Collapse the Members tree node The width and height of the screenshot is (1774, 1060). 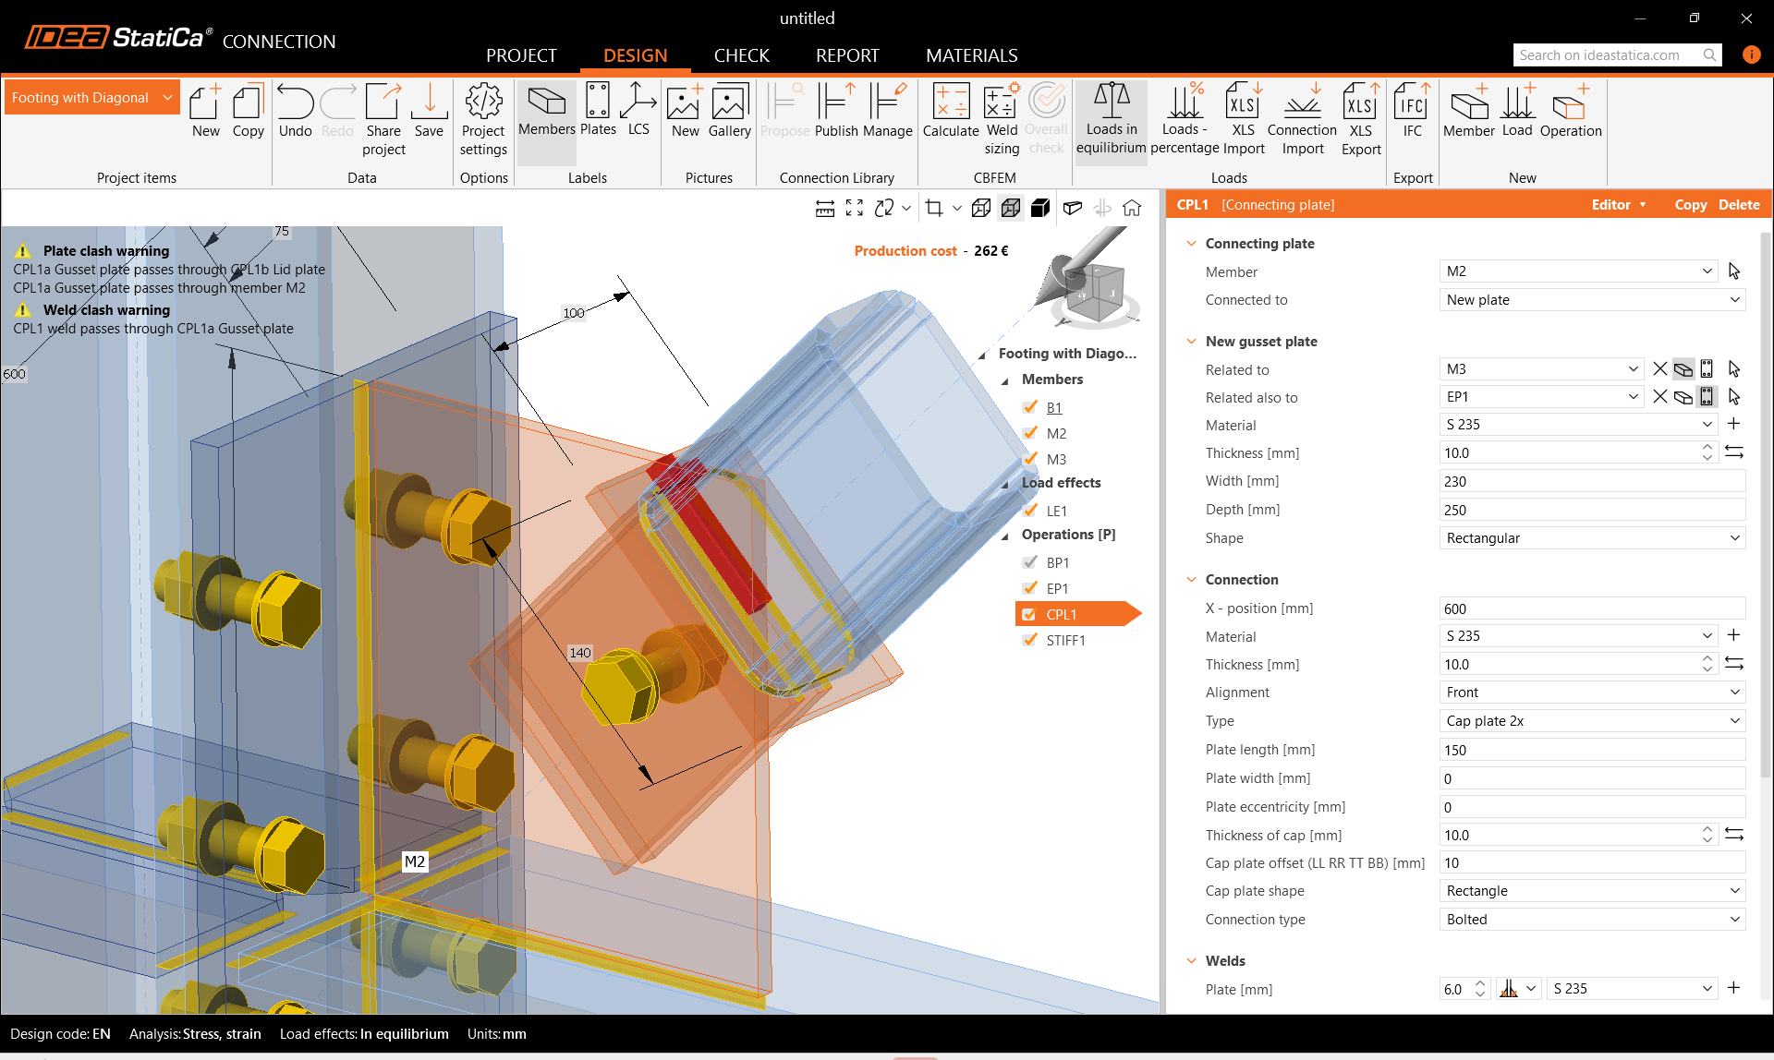click(x=1005, y=380)
